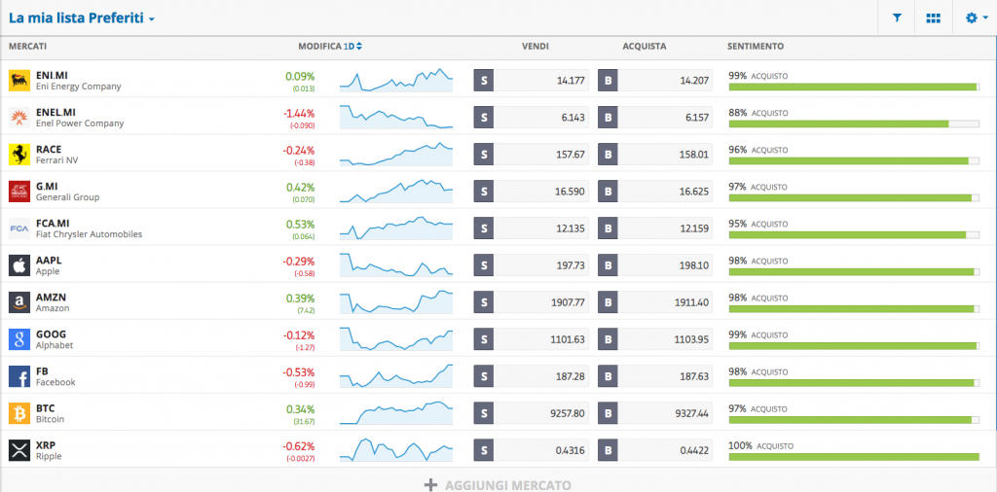Click the FCA logo icon
This screenshot has height=492, width=997.
pyautogui.click(x=19, y=228)
